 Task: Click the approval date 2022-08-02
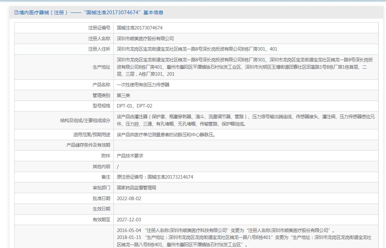[129, 198]
